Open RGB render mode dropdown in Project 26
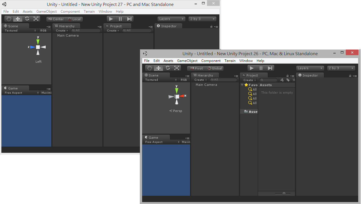The image size is (361, 204). (184, 80)
